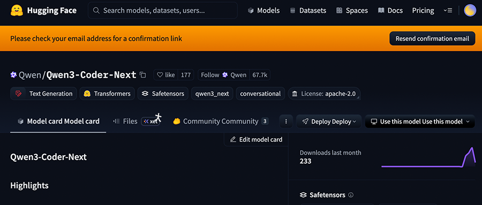Click the Qwen3-Coder-Next heading
Viewport: 482px width, 205px height.
49,157
